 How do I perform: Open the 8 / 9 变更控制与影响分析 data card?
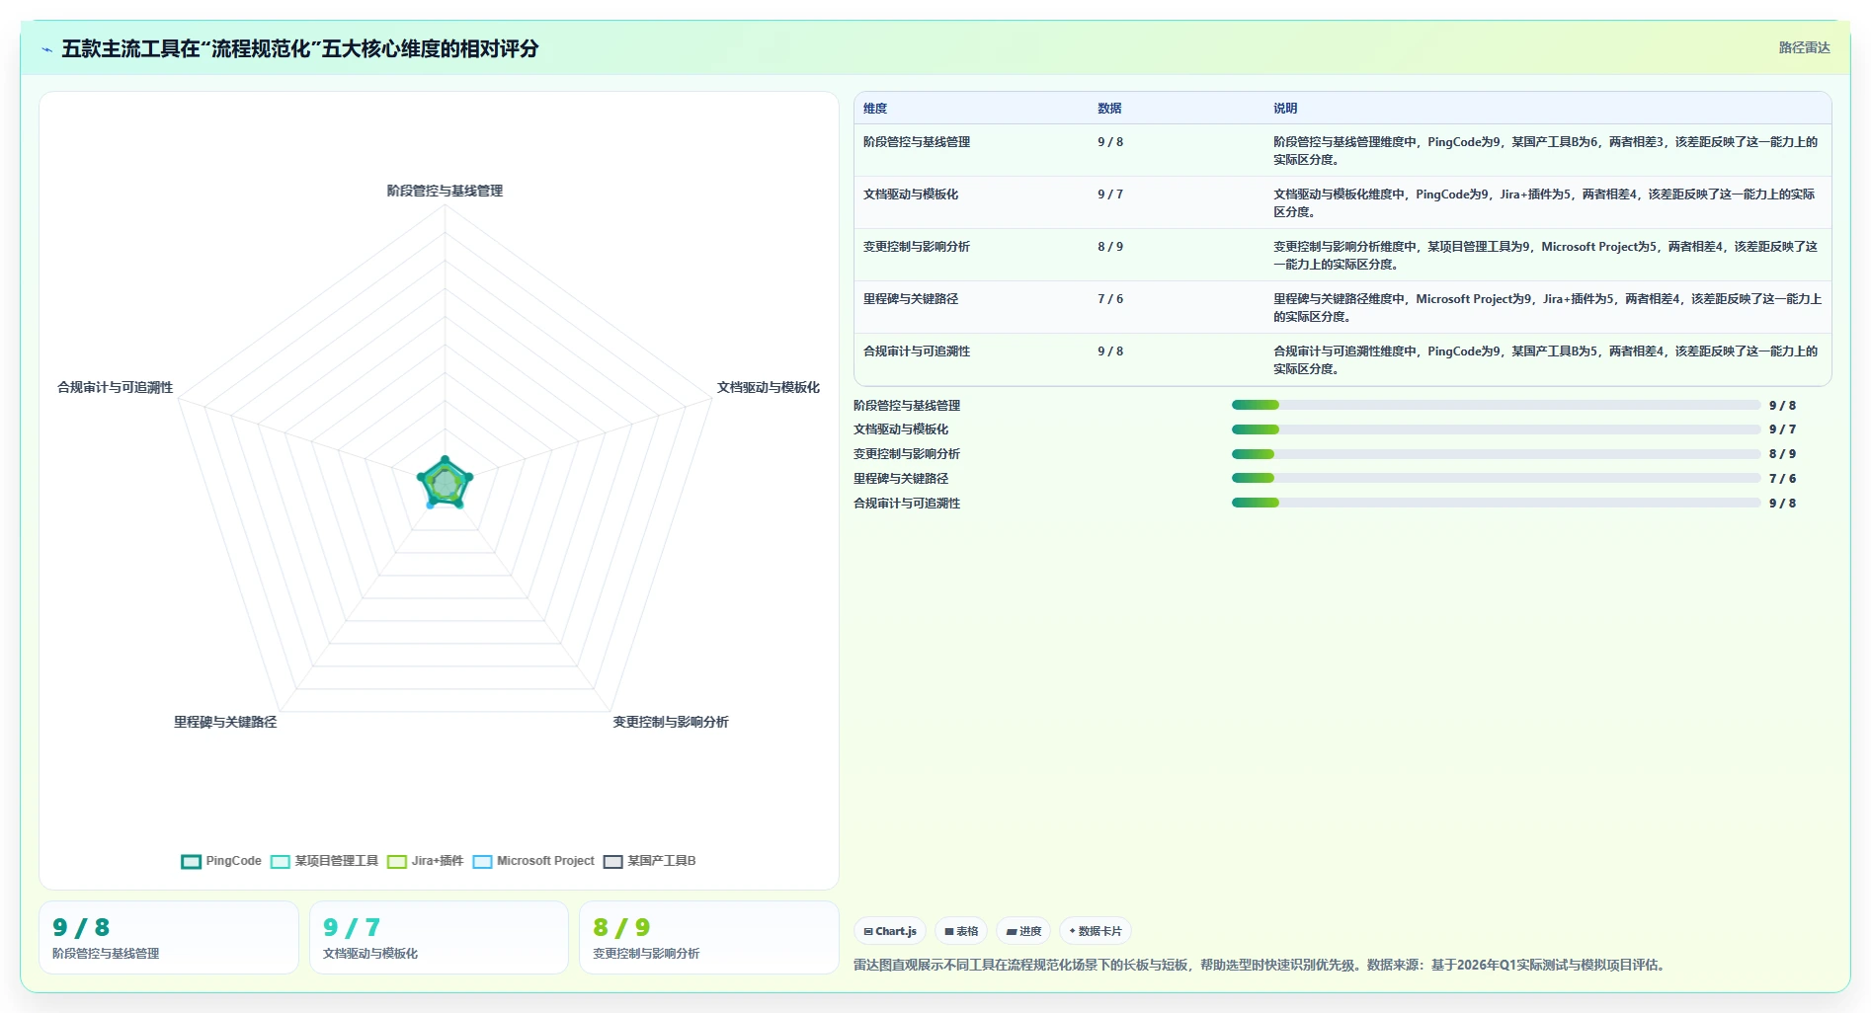click(x=709, y=937)
